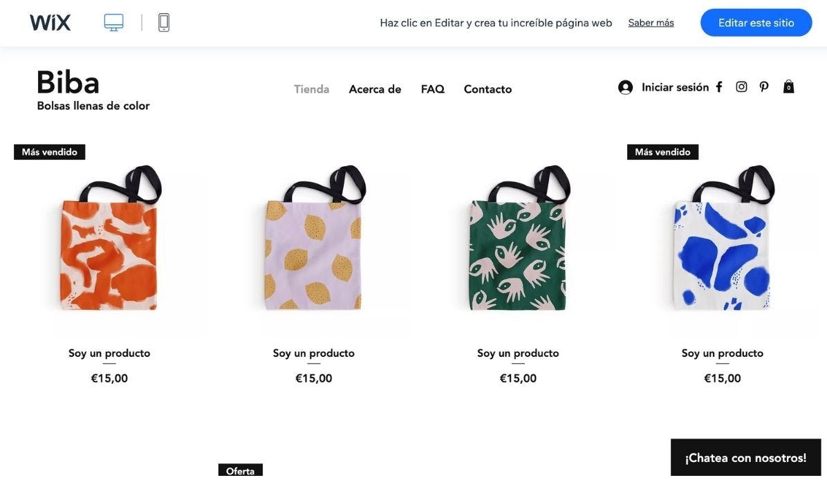Screen dimensions: 827x480
Task: Open the Facebook social link
Action: pos(719,86)
